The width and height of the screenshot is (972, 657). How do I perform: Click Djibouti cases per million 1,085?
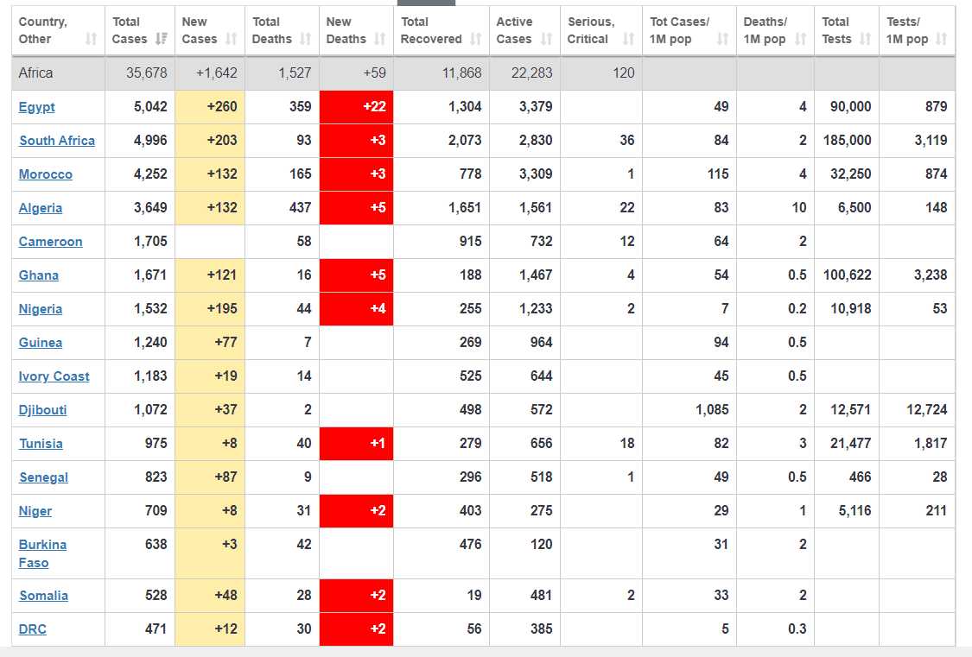[x=712, y=410]
